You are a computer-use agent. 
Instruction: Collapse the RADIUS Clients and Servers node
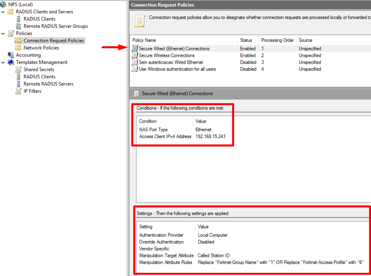click(3, 12)
